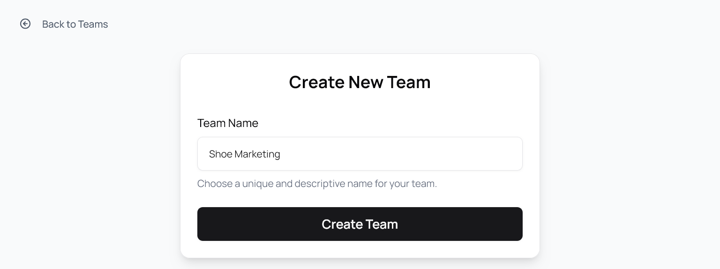This screenshot has width=720, height=269.
Task: Place cursor after 'Shoe Marketing'
Action: [x=281, y=154]
